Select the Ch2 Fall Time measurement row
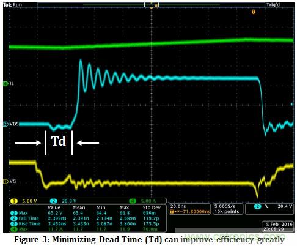Viewport: 297px width, 246px height. coord(87,218)
